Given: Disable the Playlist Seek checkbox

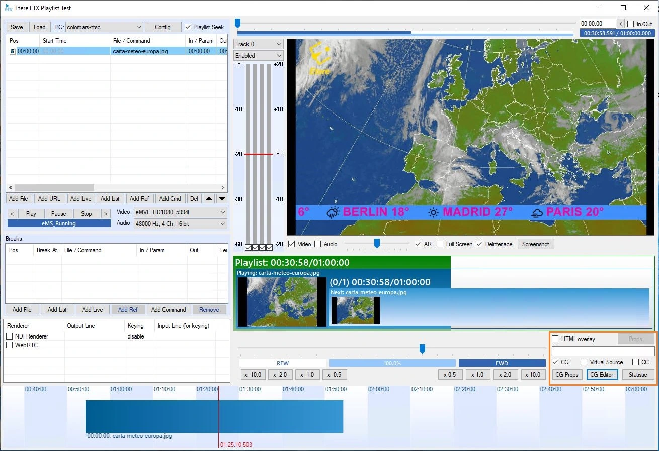Looking at the screenshot, I should tap(188, 27).
